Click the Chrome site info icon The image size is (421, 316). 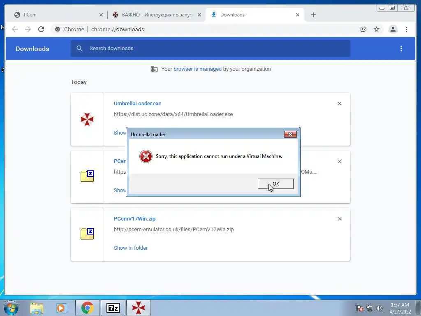(x=58, y=29)
